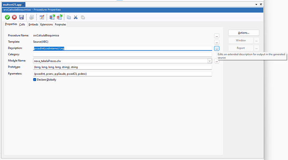Click the green checkmark Save and Close icon
The width and height of the screenshot is (288, 160).
8,17
